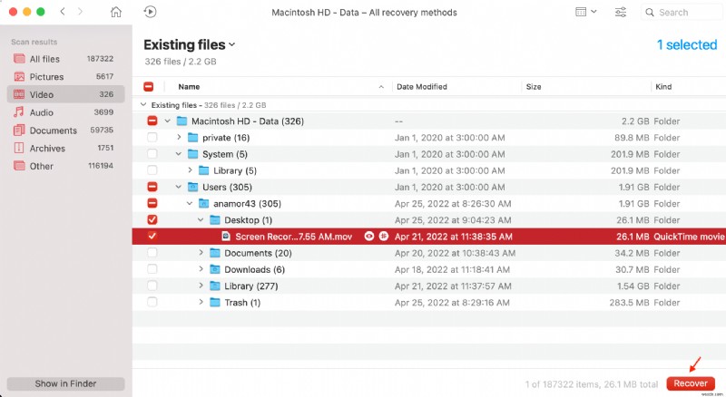Check the System (5) folder checkbox

click(x=152, y=154)
